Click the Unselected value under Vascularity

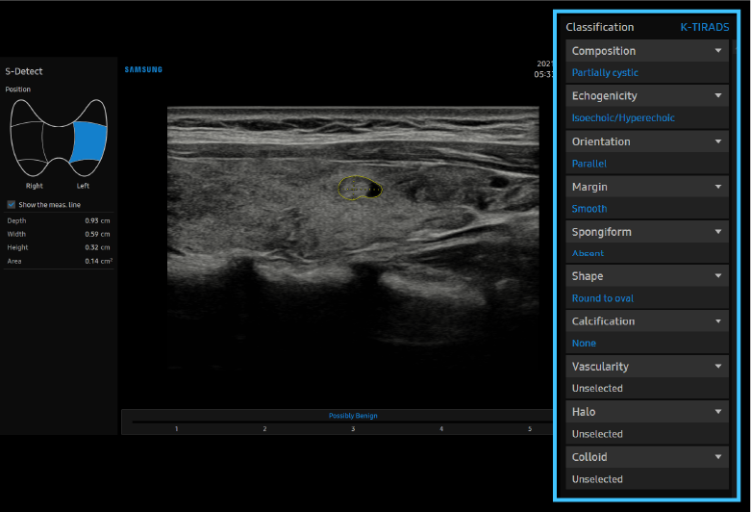[x=597, y=388]
